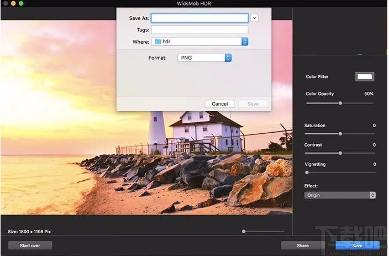Screen dimensions: 389x256
Task: Click the zoom slider handle below the photo
Action: click(244, 232)
